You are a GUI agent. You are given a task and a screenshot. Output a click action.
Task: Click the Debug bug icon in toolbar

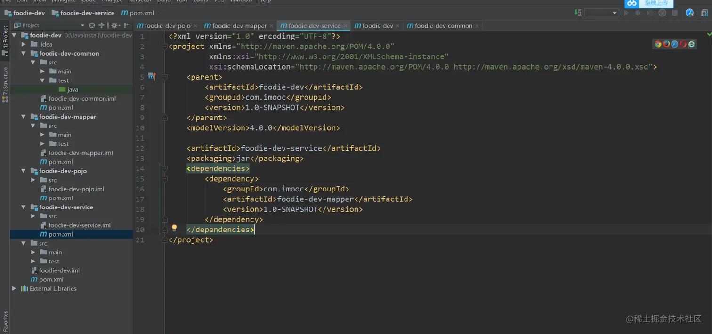point(638,13)
